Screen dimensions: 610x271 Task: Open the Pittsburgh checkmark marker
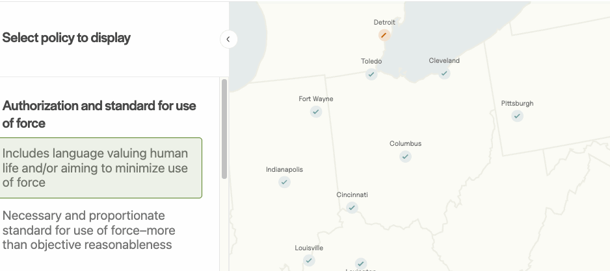click(x=517, y=116)
